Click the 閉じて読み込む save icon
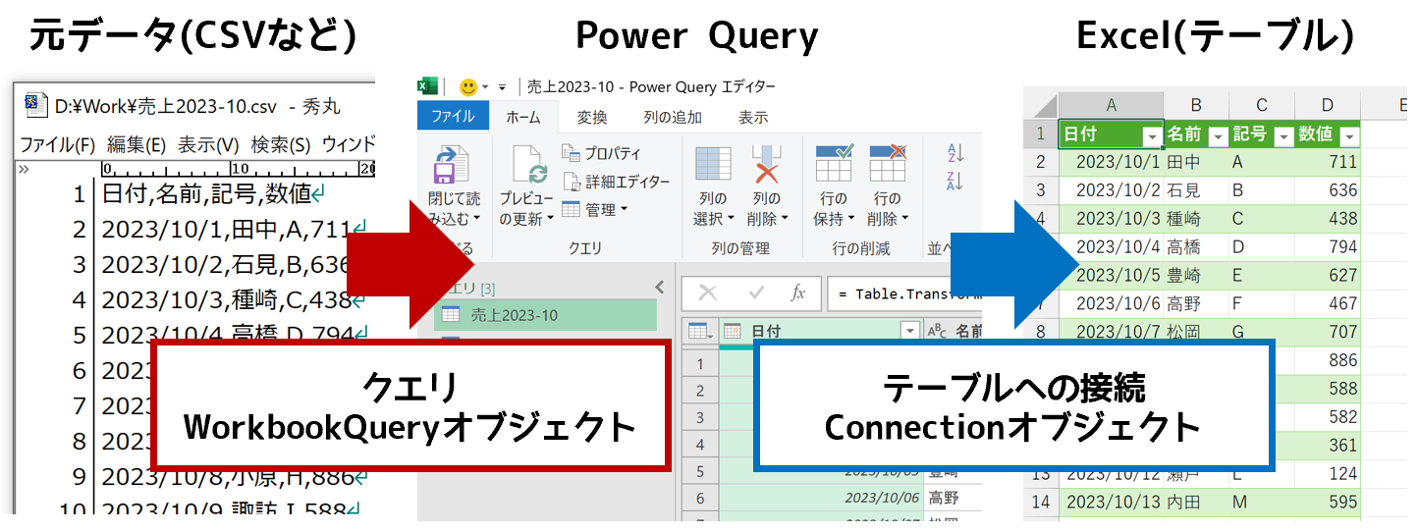Image resolution: width=1418 pixels, height=532 pixels. (453, 163)
